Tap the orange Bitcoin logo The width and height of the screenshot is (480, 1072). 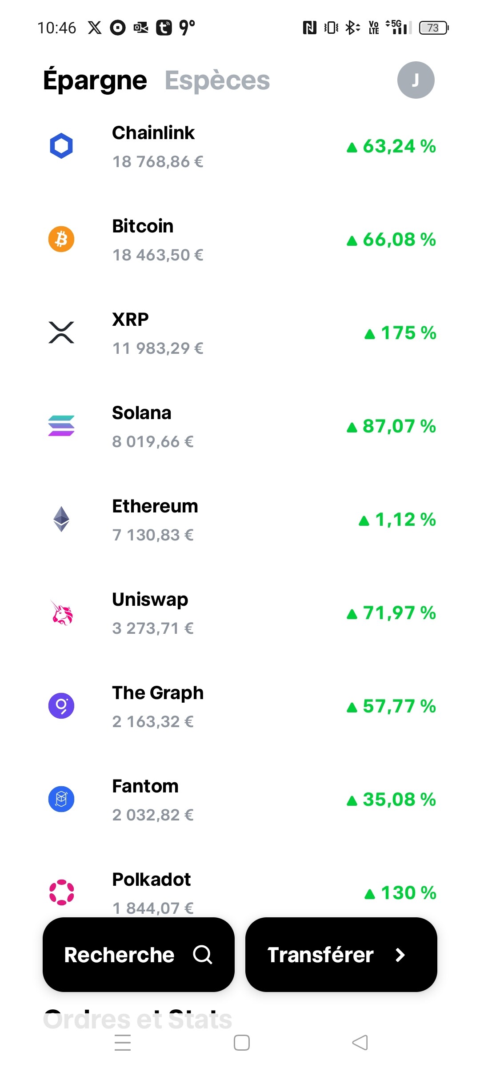(61, 239)
